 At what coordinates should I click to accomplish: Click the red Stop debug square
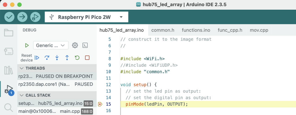click(x=87, y=57)
